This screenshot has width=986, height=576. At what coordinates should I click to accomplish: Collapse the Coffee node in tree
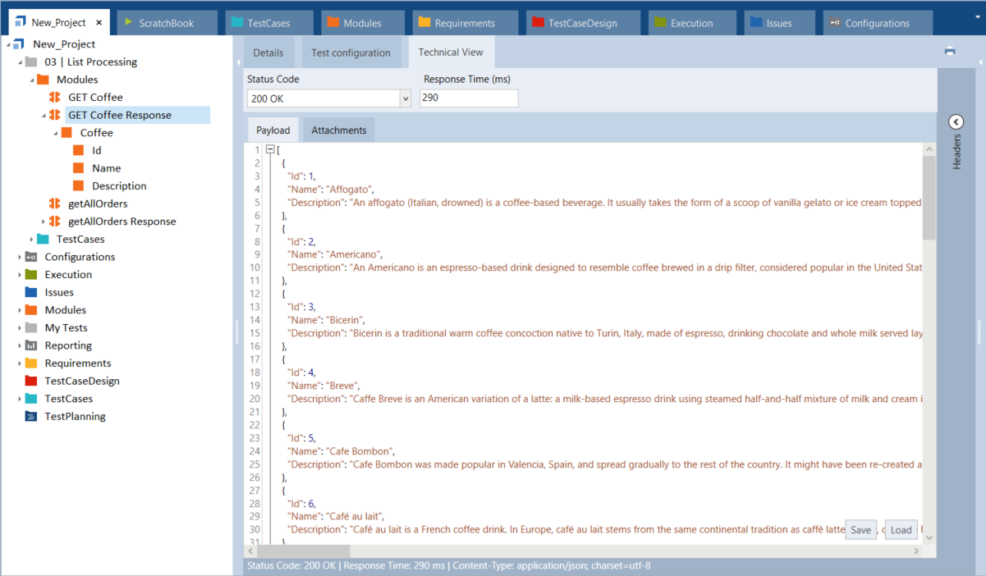[55, 133]
